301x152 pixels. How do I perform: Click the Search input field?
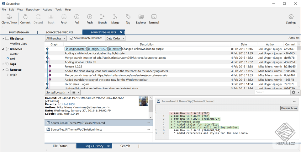272,92
